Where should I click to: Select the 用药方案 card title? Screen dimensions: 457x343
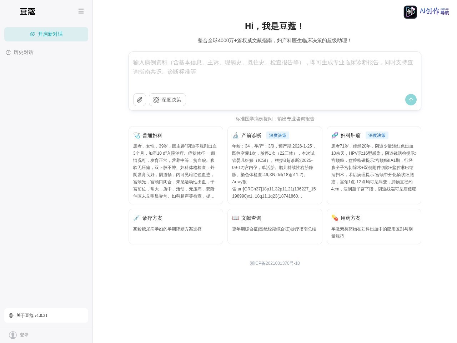point(351,218)
